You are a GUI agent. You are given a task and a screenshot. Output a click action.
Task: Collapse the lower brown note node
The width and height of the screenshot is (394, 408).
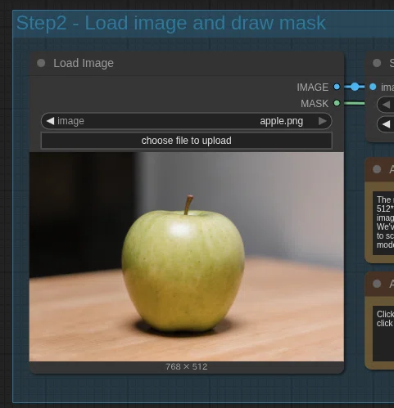(377, 284)
